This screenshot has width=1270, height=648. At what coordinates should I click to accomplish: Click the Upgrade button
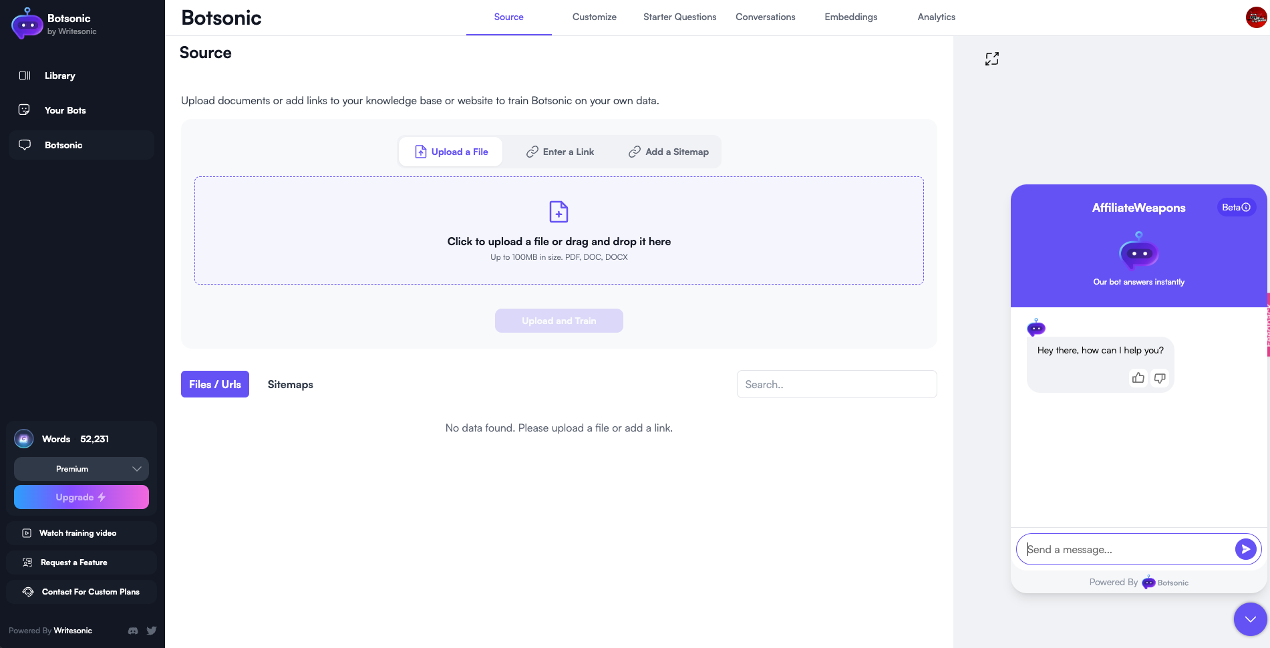(82, 498)
